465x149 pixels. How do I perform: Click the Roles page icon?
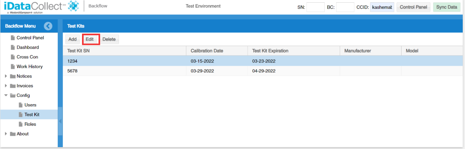(21, 124)
